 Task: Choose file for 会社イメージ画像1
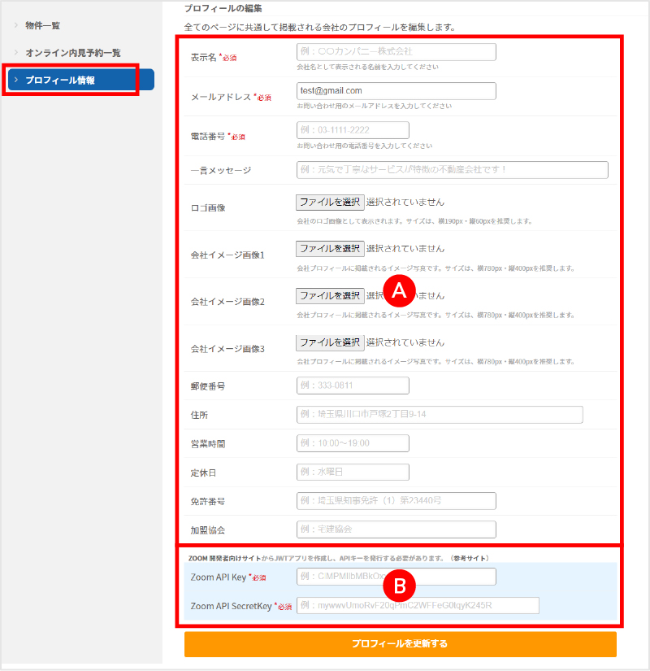[329, 249]
